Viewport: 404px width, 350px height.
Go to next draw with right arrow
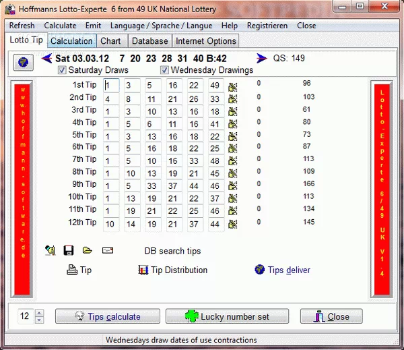click(x=261, y=59)
